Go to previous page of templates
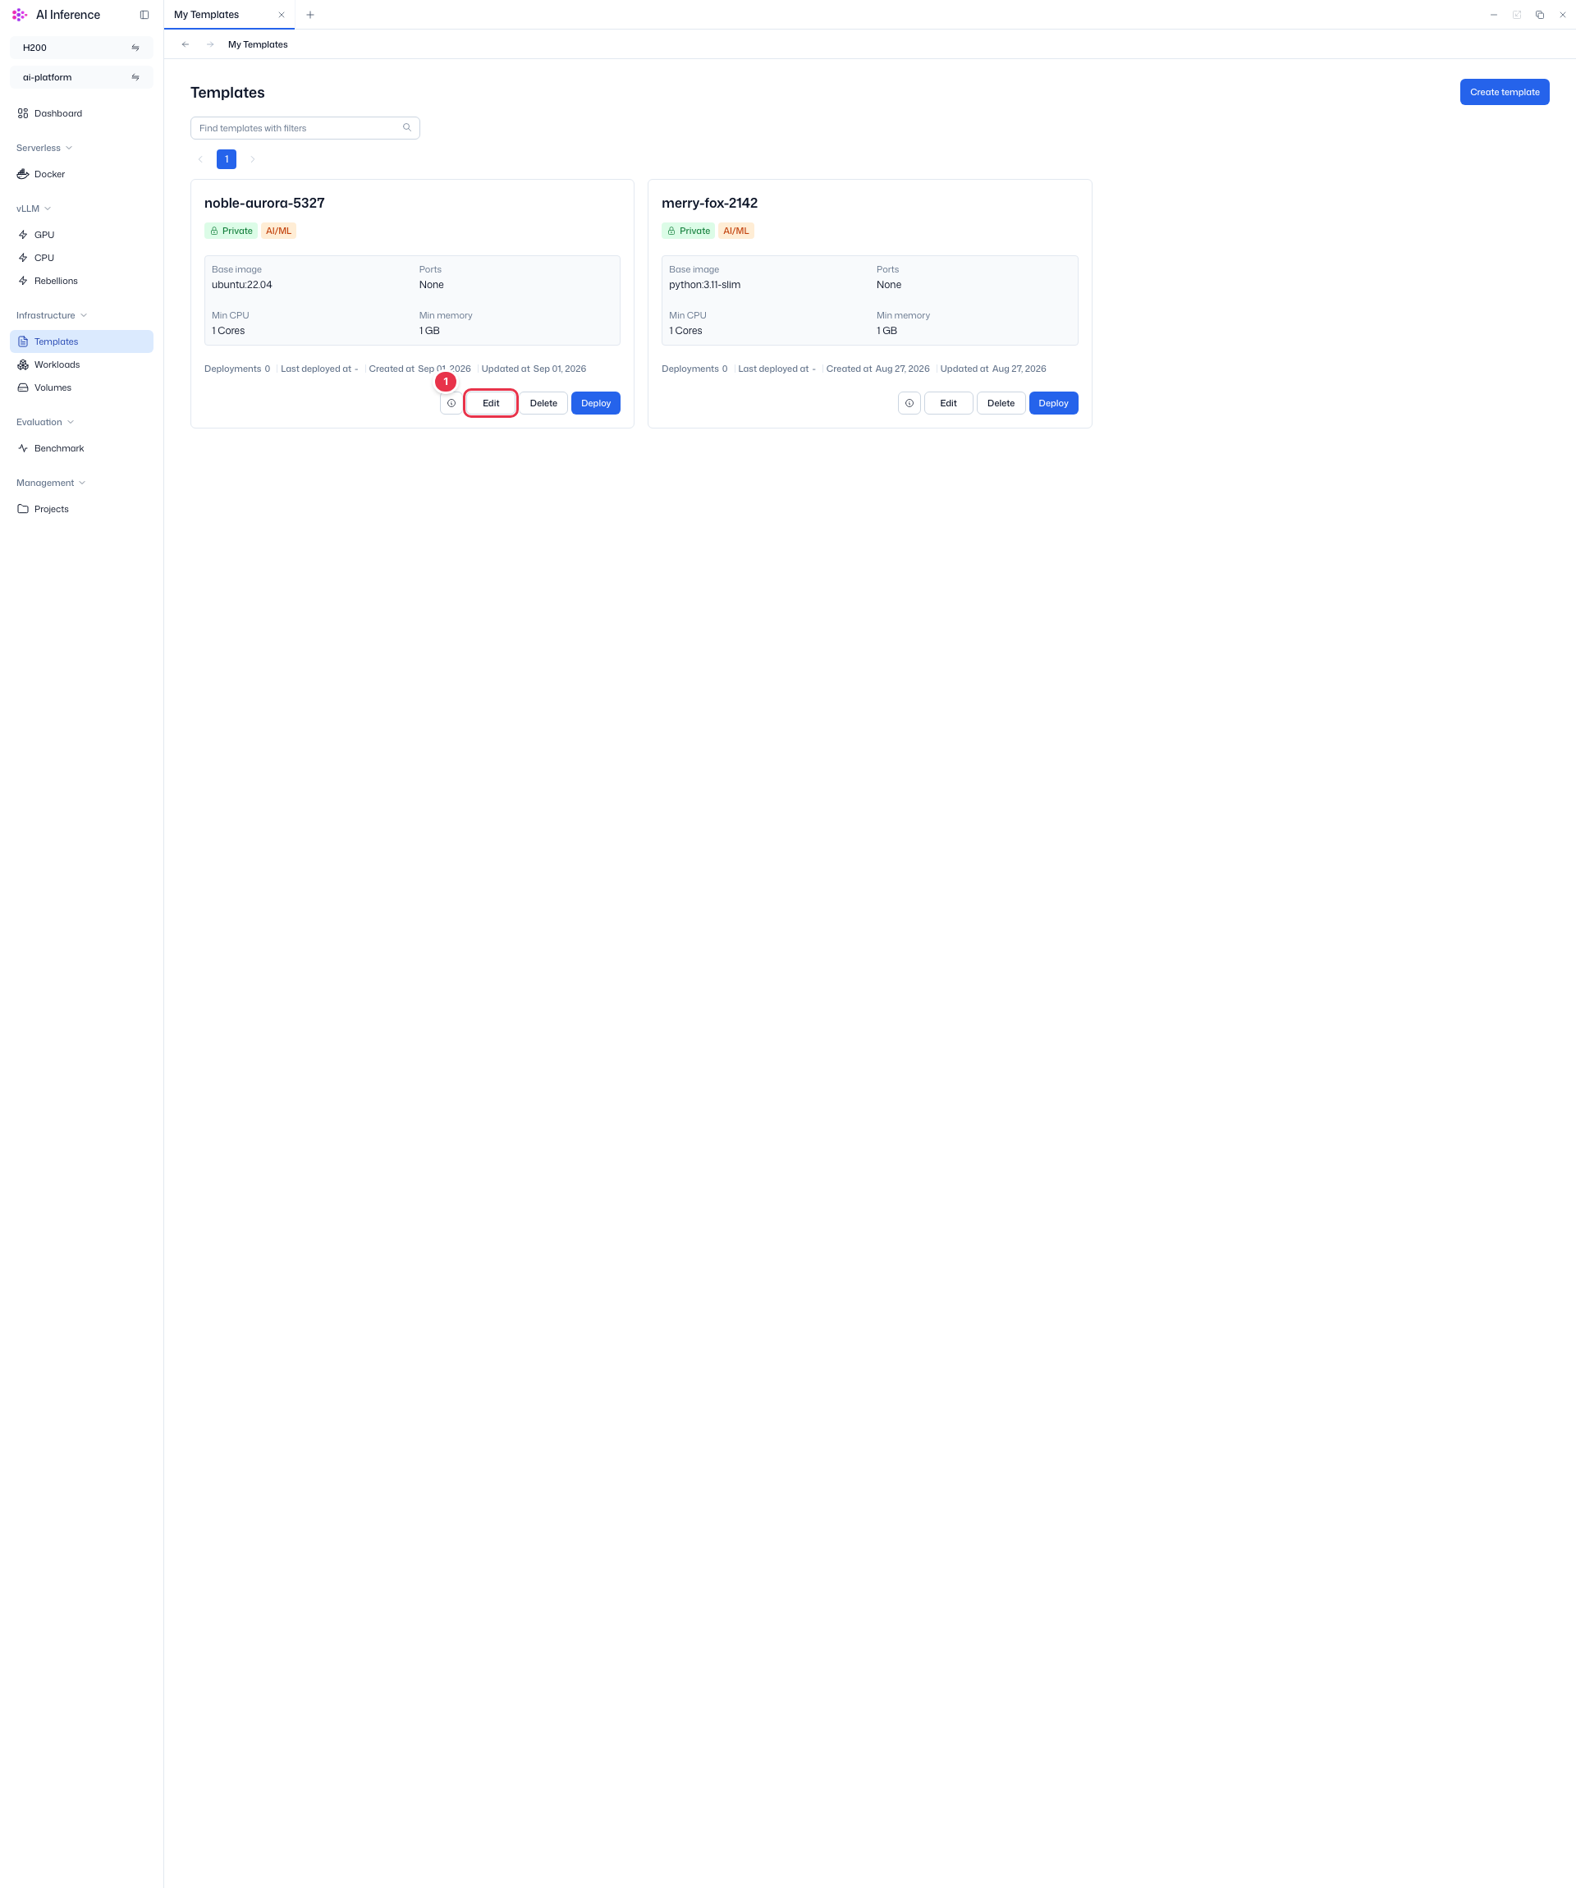The width and height of the screenshot is (1576, 1888). tap(200, 159)
